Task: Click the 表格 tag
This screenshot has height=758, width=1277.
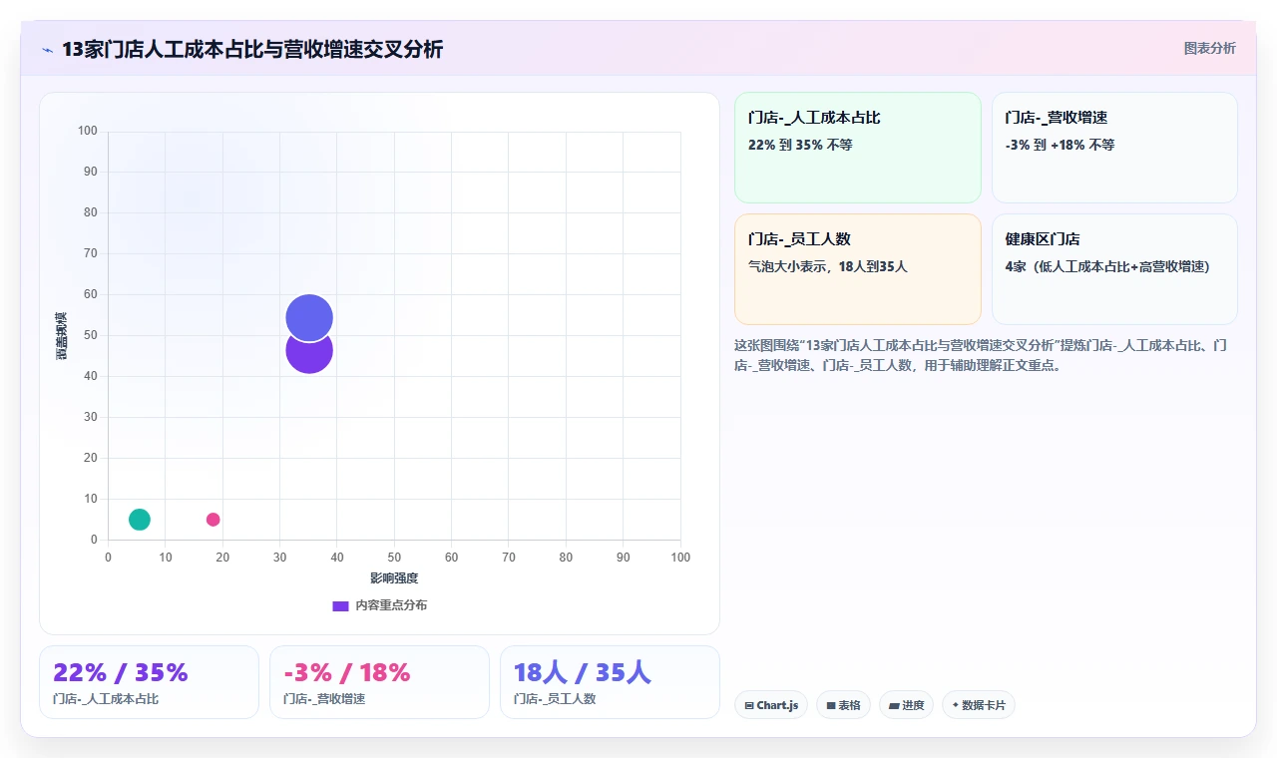Action: pos(843,705)
